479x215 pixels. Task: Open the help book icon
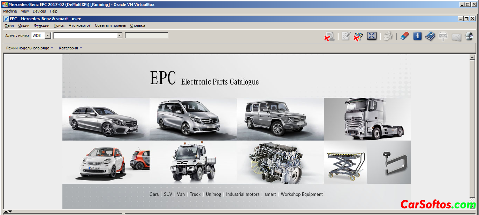tap(430, 36)
